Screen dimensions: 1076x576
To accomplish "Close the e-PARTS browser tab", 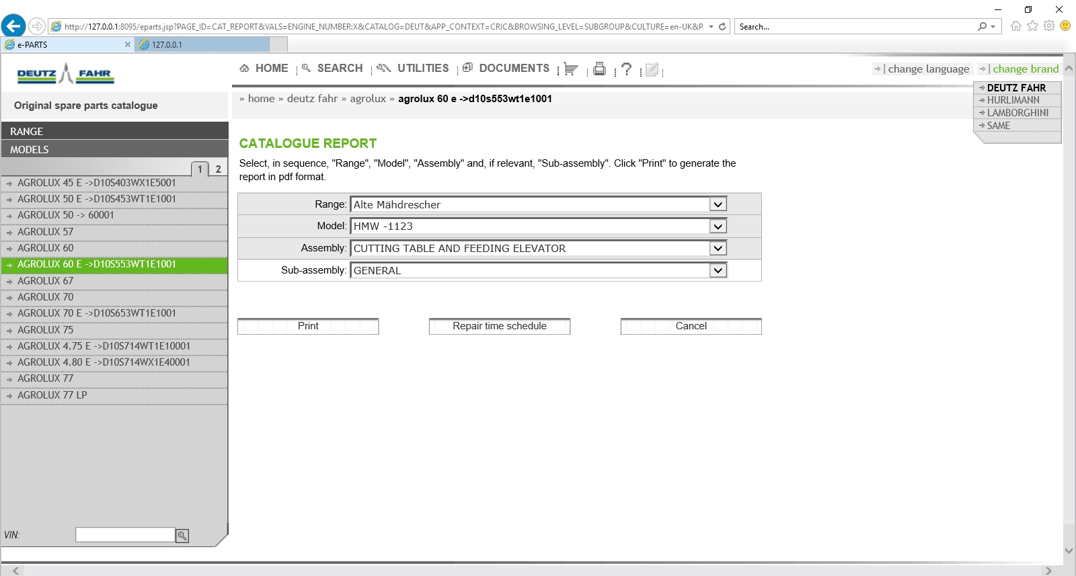I will click(x=128, y=44).
